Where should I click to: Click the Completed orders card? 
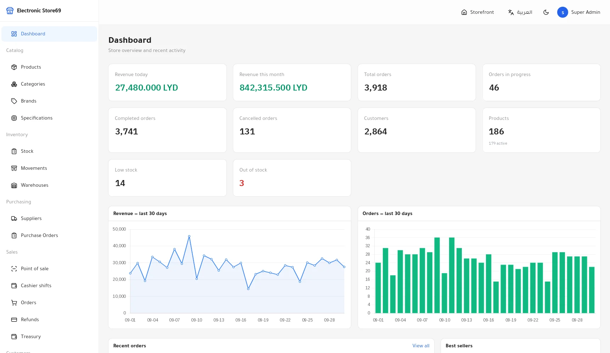tap(167, 130)
